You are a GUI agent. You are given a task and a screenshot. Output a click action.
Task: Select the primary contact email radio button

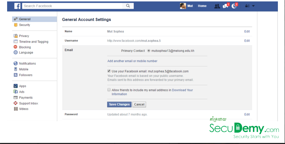149,51
